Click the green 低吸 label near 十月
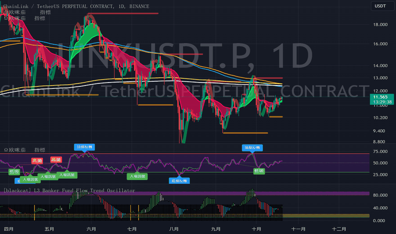 (x=259, y=171)
